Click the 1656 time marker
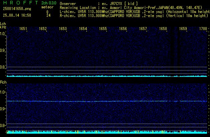The height and width of the screenshot is (137, 210). point(123,29)
